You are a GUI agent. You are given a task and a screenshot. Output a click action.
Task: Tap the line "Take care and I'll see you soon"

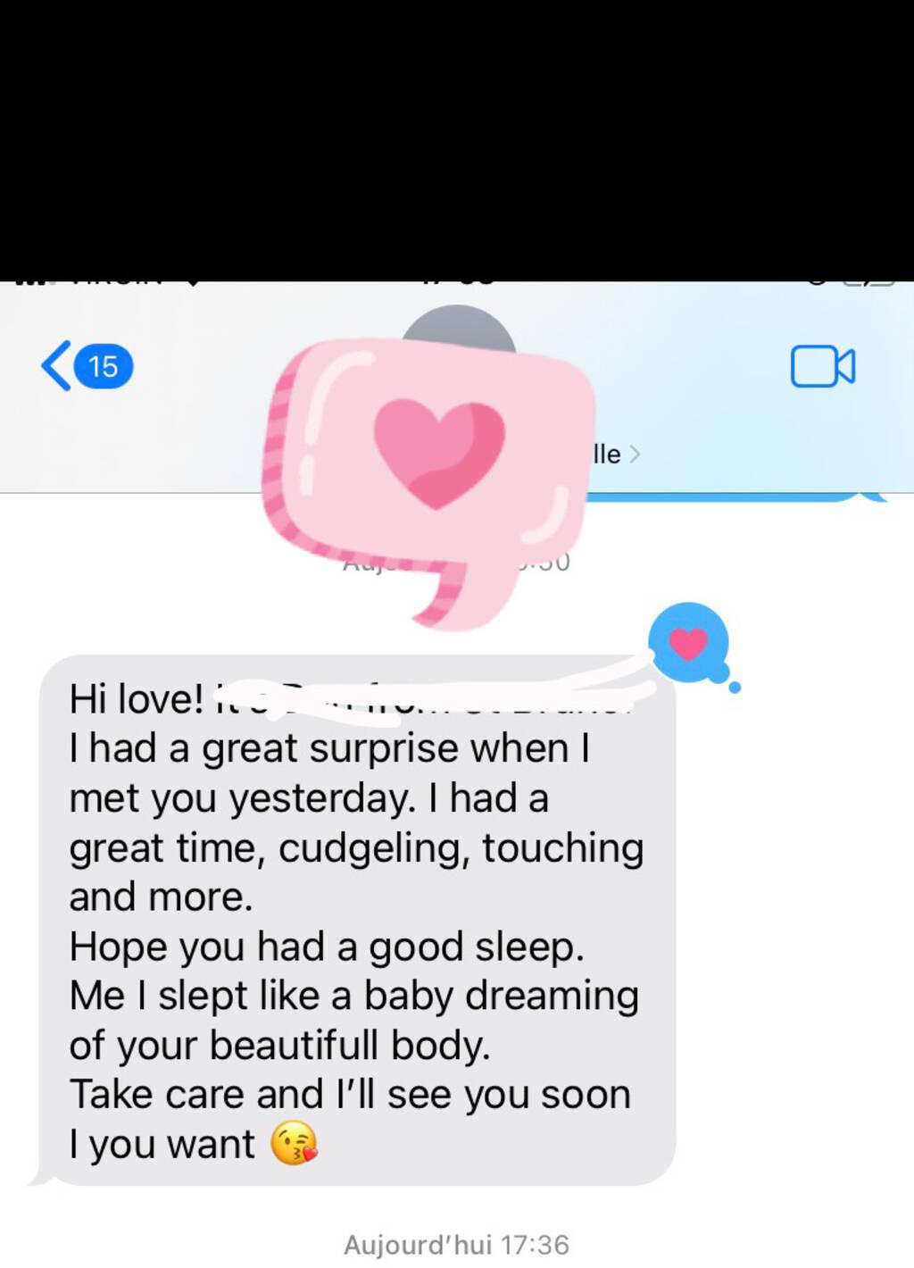point(350,1094)
